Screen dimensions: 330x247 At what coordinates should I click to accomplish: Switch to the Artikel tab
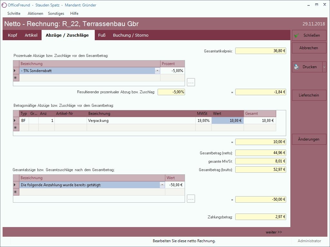pyautogui.click(x=31, y=35)
